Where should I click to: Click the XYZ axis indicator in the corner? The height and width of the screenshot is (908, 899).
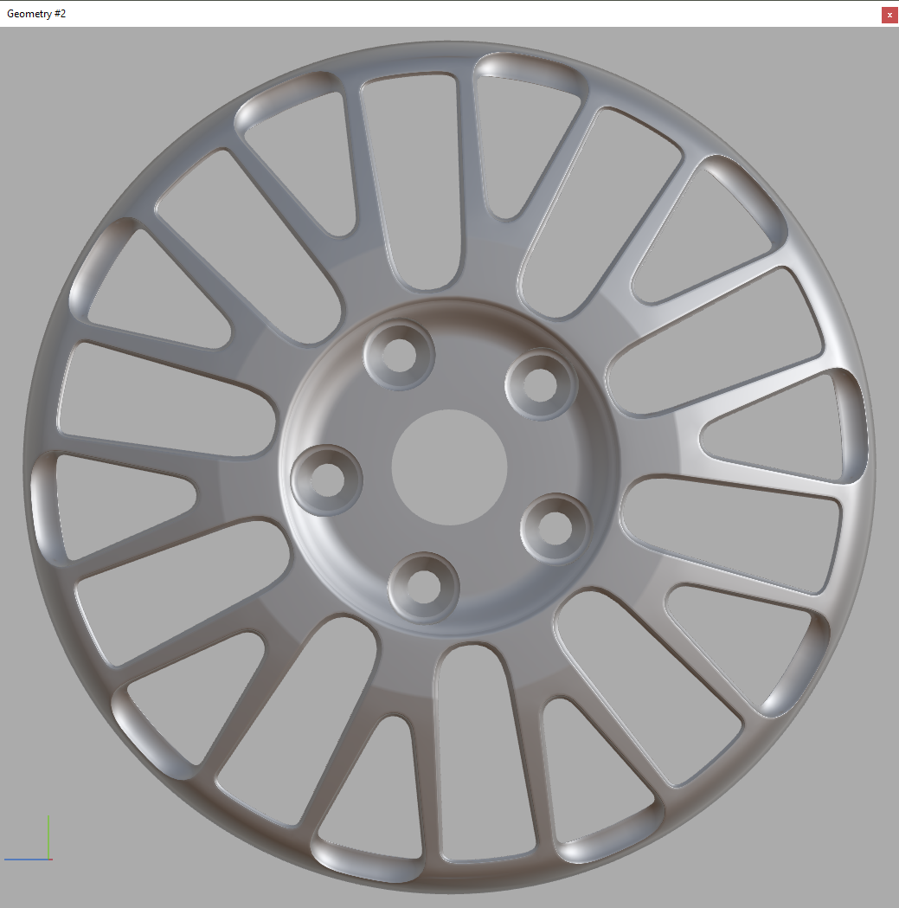pyautogui.click(x=29, y=838)
